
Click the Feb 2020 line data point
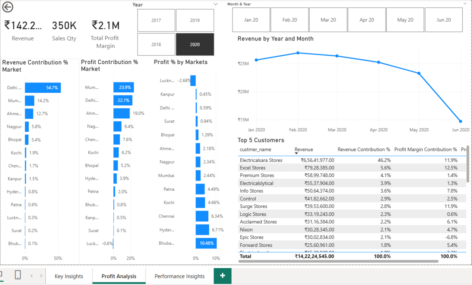click(298, 53)
